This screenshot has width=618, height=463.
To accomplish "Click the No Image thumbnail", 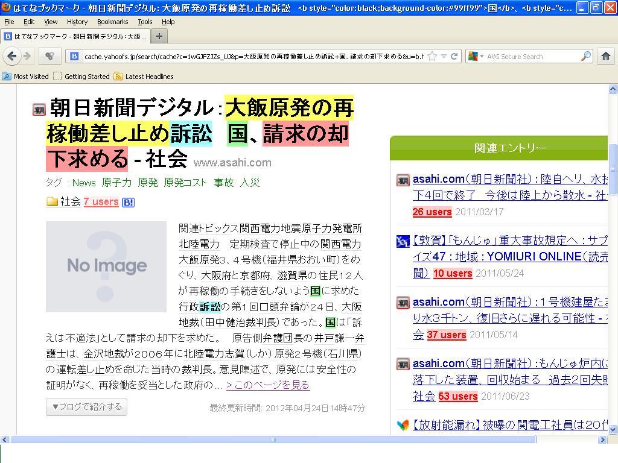I will click(x=106, y=266).
